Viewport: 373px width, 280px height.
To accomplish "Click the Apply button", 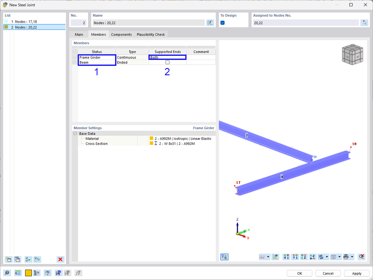I will [x=357, y=273].
